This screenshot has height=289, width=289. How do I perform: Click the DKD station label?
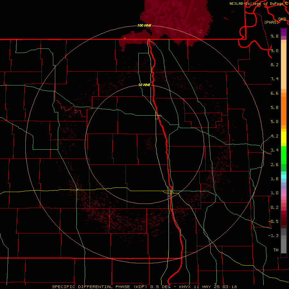pos(282,19)
